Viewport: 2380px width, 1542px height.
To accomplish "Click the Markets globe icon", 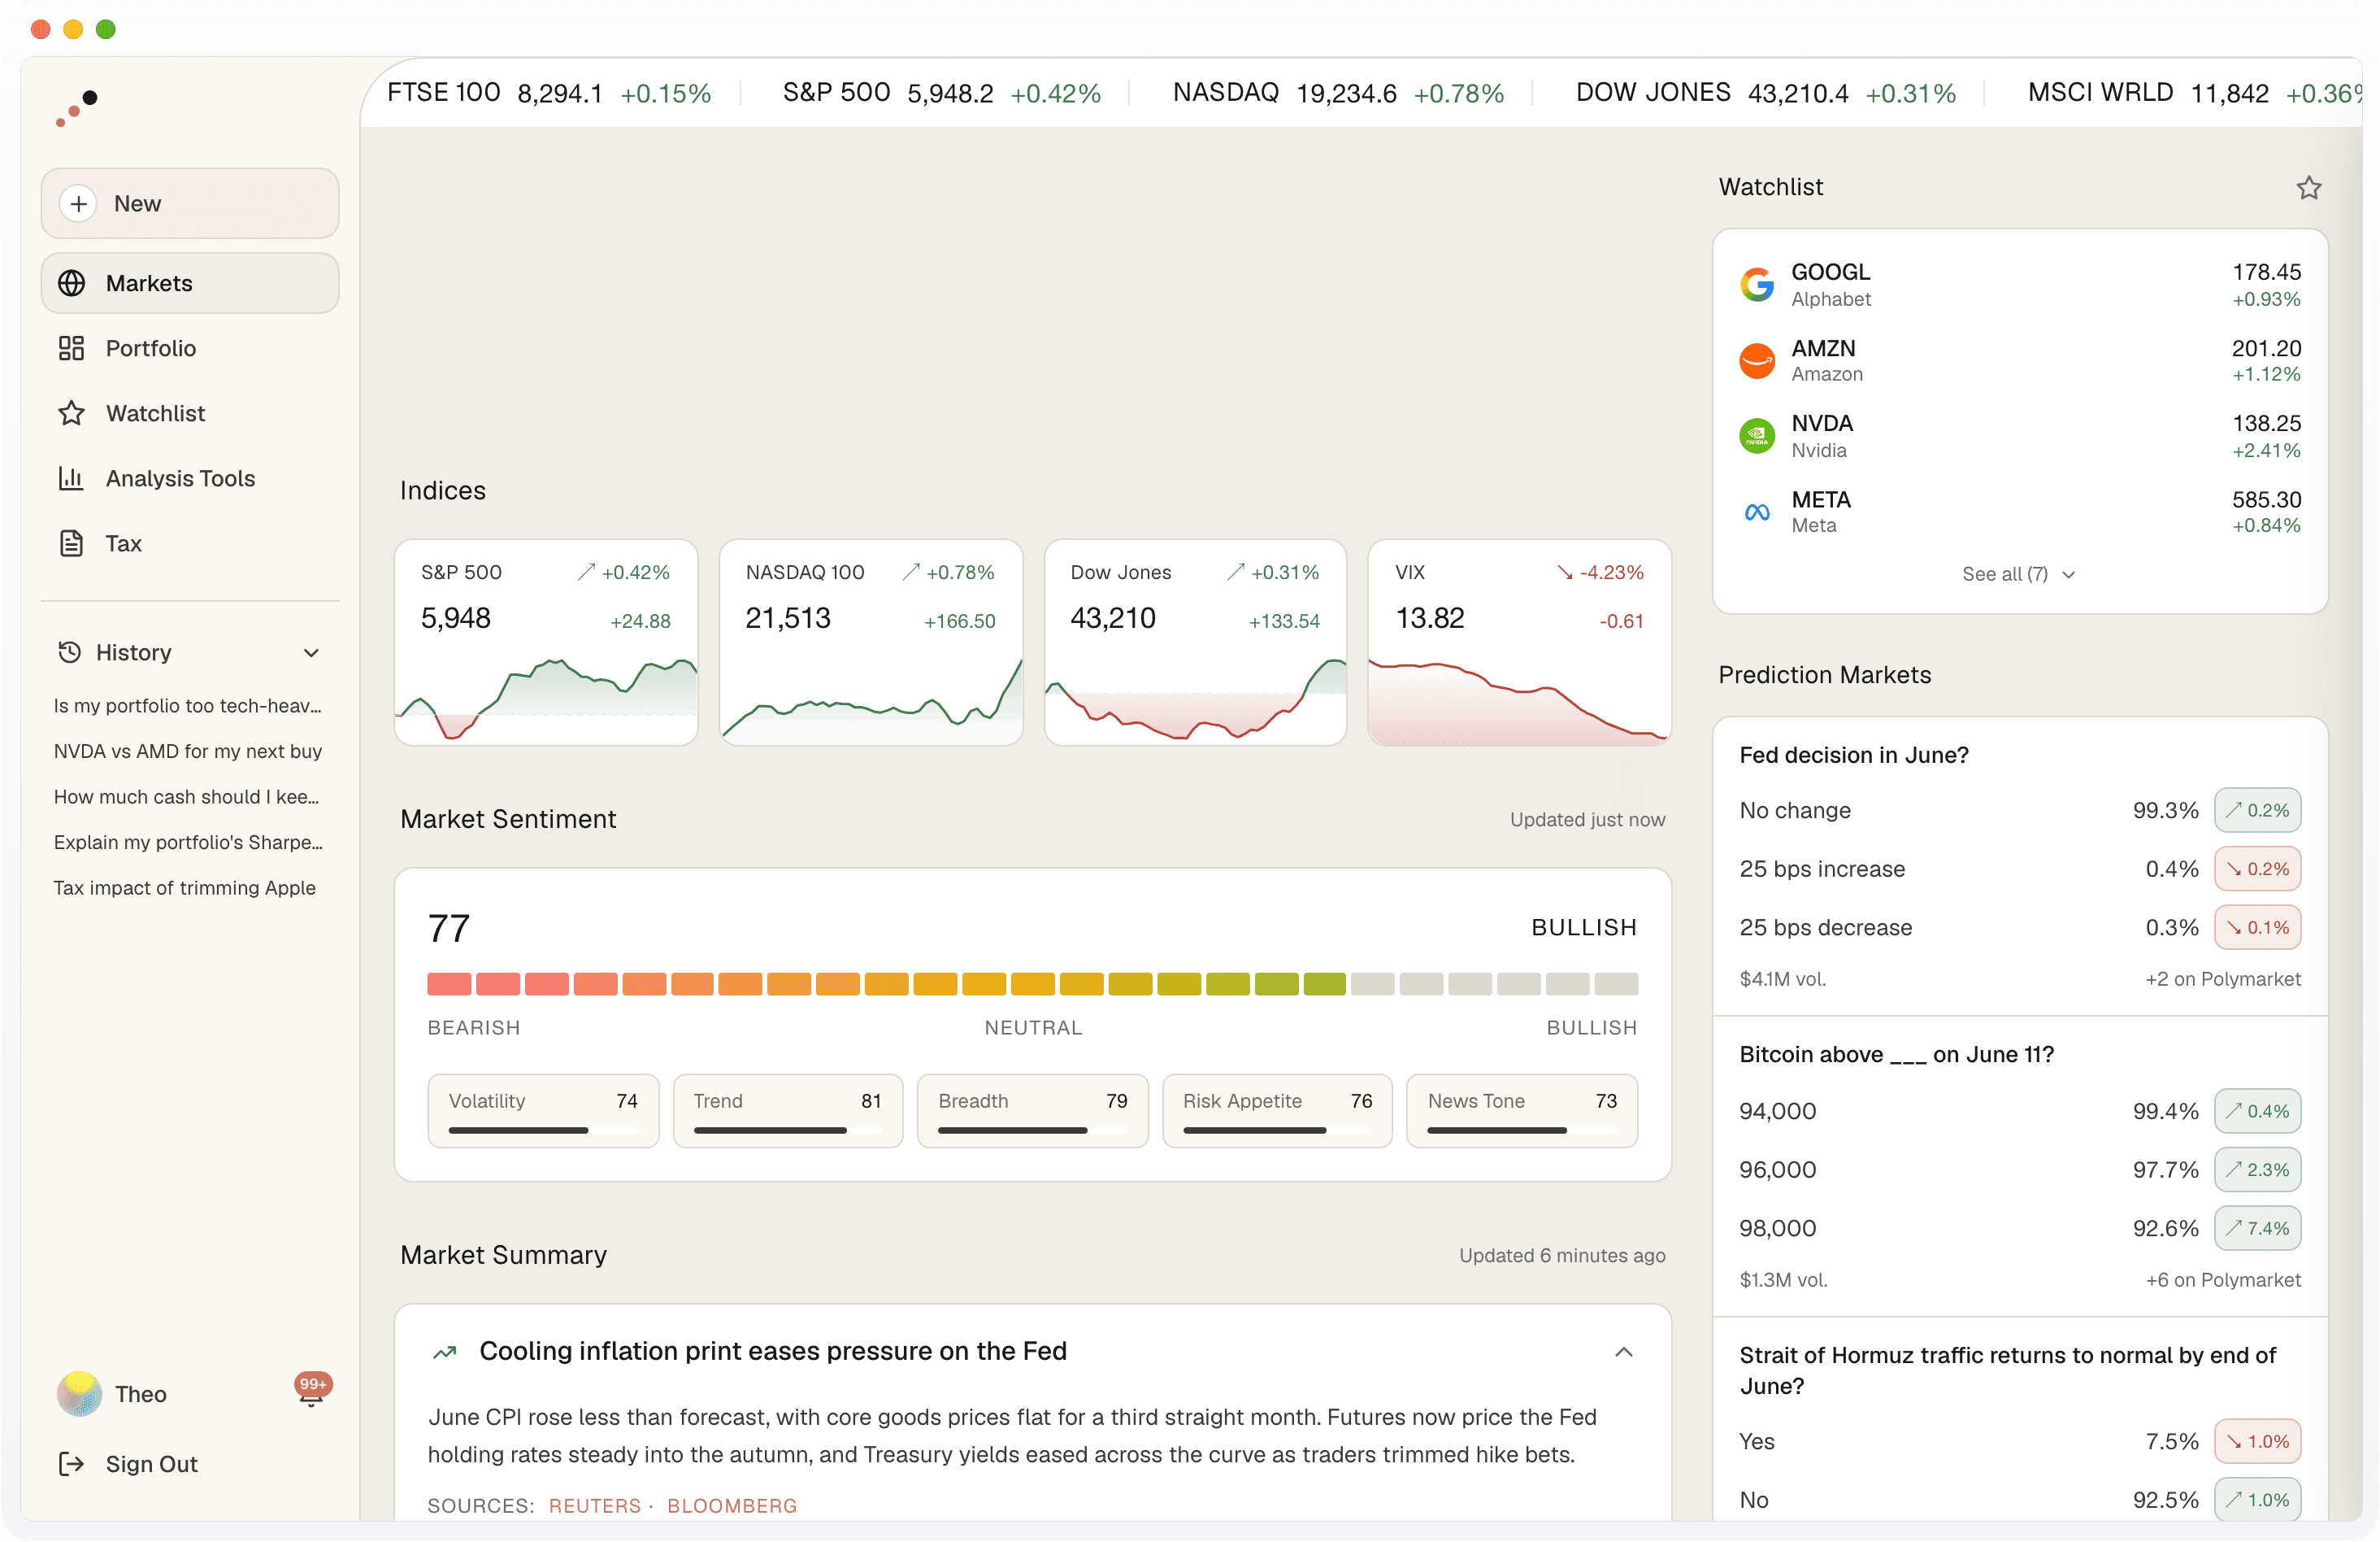I will point(71,283).
